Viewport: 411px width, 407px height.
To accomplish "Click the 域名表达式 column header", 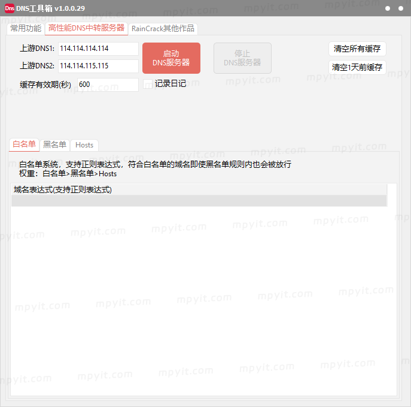I will point(199,189).
